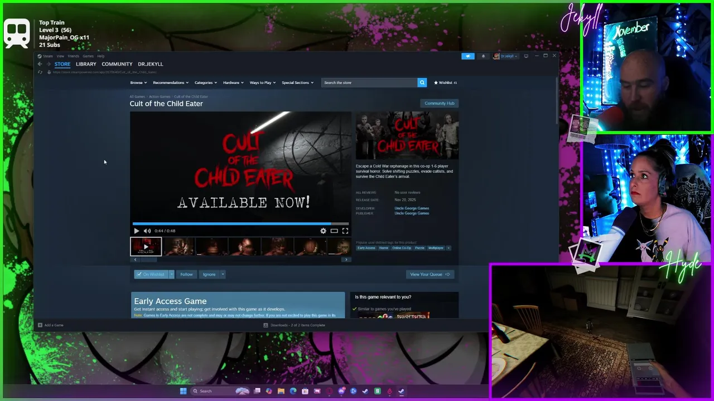
Task: Select the Online Co-Op tag
Action: [402, 248]
